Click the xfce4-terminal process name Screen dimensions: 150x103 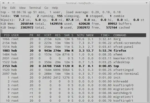pos(126,74)
